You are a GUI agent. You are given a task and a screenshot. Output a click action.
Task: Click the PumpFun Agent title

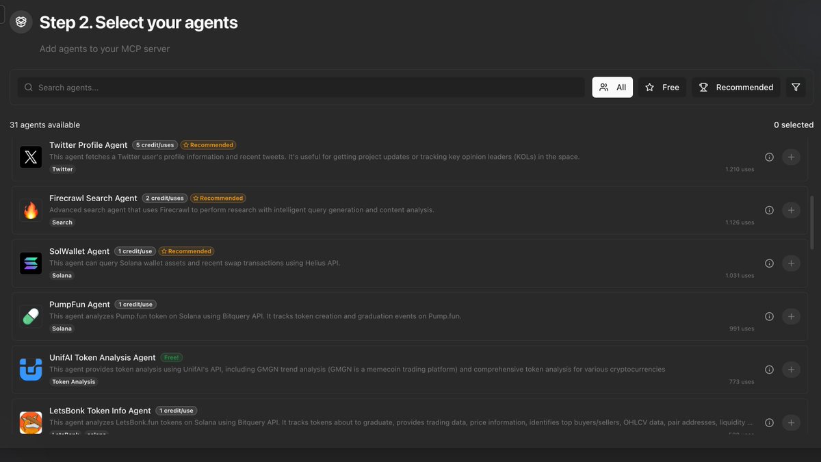click(79, 305)
